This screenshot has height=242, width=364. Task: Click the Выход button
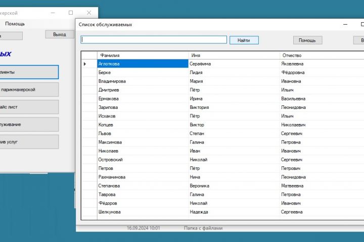(60, 34)
